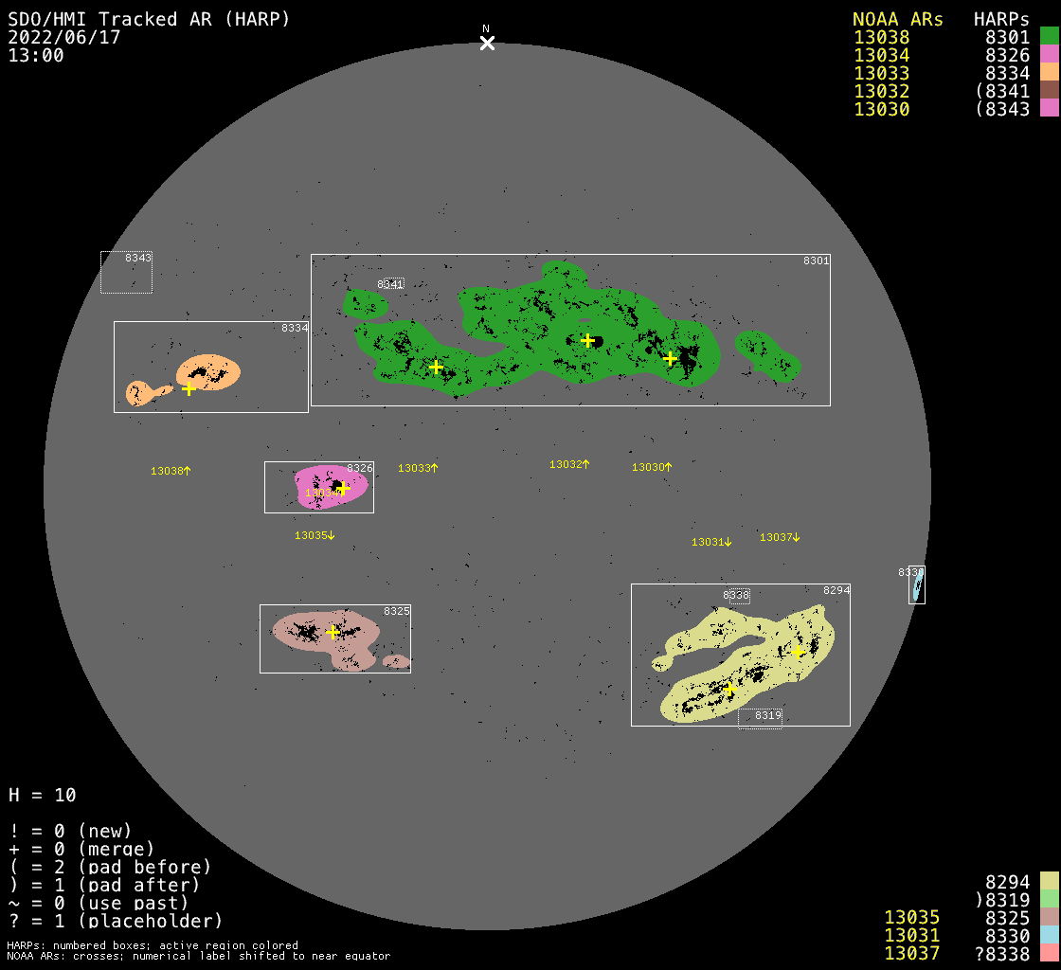Click the small dotted HARP 8341 box
Screen dimensions: 1061x970
click(x=390, y=284)
